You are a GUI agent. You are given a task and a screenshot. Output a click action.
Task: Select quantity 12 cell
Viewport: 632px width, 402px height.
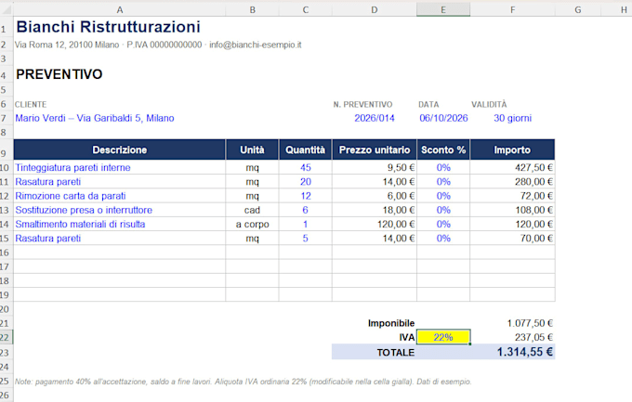pyautogui.click(x=306, y=196)
